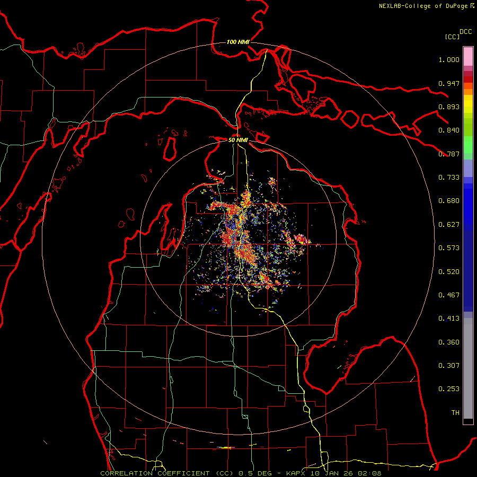Pick the gray low-value segment of the color bar
Viewport: 477px width, 477px height.
click(468, 368)
